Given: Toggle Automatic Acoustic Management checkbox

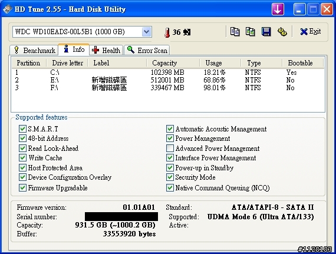Looking at the screenshot, I should pos(170,128).
